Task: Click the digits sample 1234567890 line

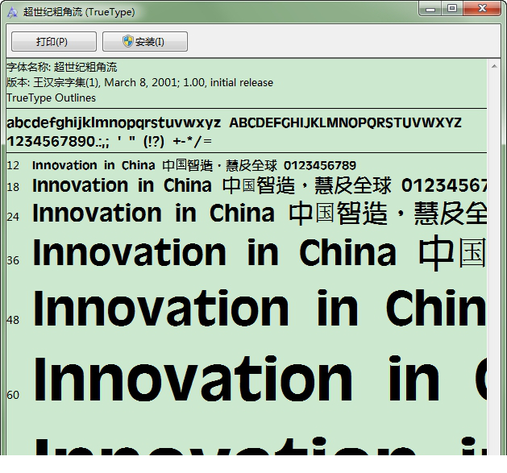Action: click(109, 141)
